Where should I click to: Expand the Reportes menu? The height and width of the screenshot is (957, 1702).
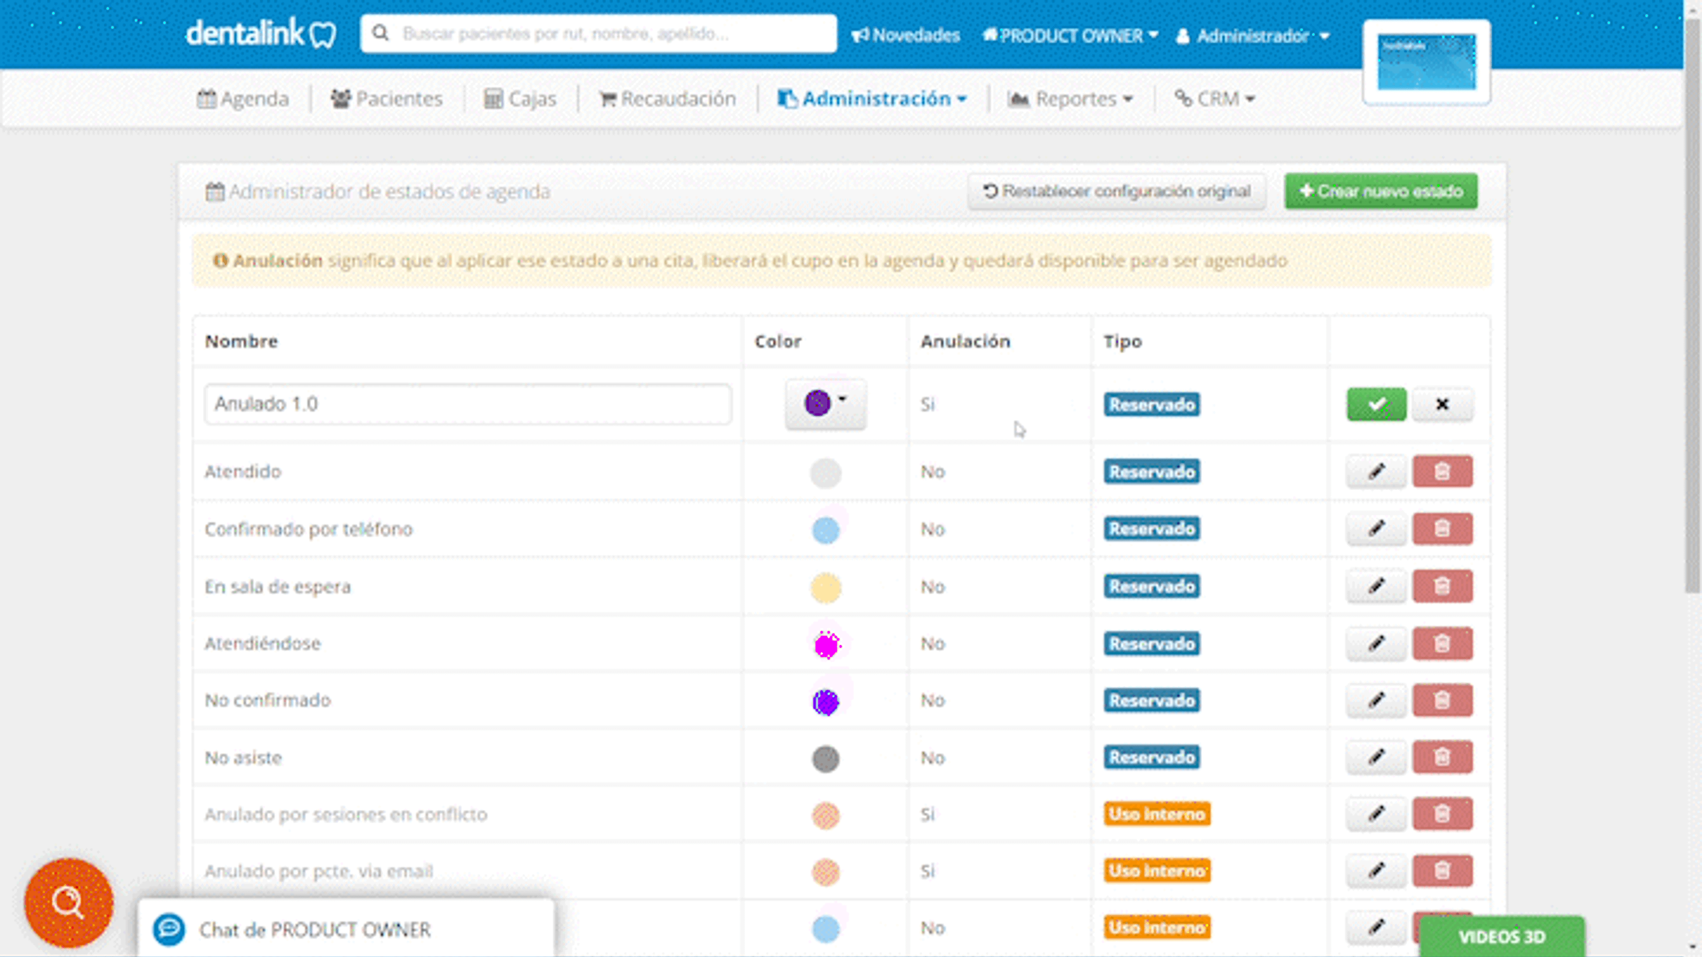[1070, 99]
